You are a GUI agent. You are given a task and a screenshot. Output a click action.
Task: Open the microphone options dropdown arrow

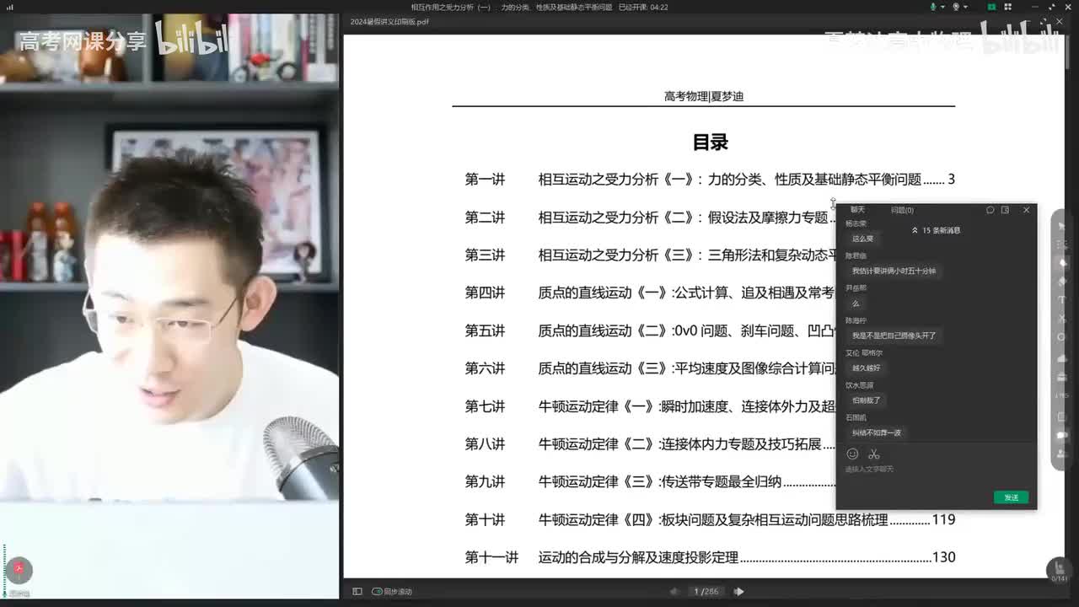942,7
